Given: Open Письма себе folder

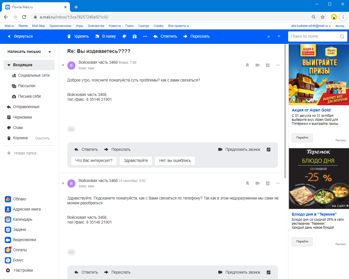Looking at the screenshot, I should [x=26, y=96].
